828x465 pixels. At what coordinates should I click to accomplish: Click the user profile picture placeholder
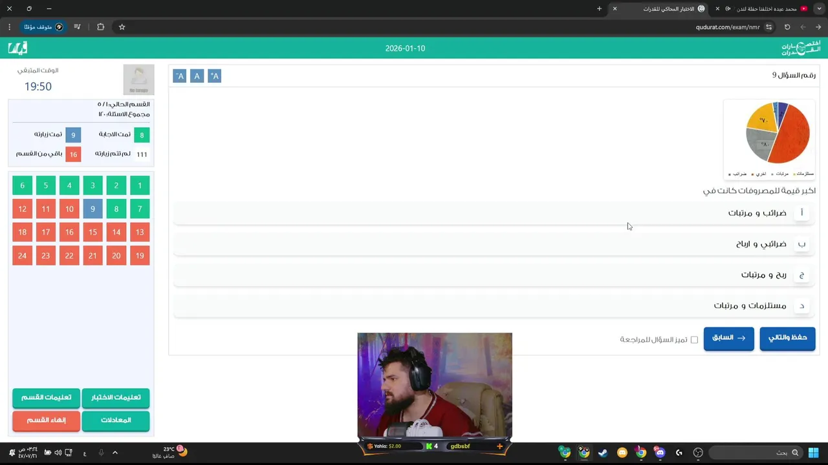pos(138,79)
